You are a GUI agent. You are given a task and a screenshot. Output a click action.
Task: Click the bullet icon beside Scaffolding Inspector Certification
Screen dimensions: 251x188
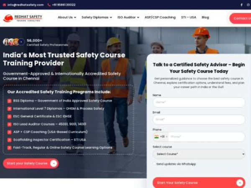[x=10, y=140]
